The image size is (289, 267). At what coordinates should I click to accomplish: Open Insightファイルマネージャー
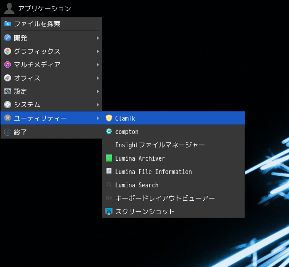173,145
